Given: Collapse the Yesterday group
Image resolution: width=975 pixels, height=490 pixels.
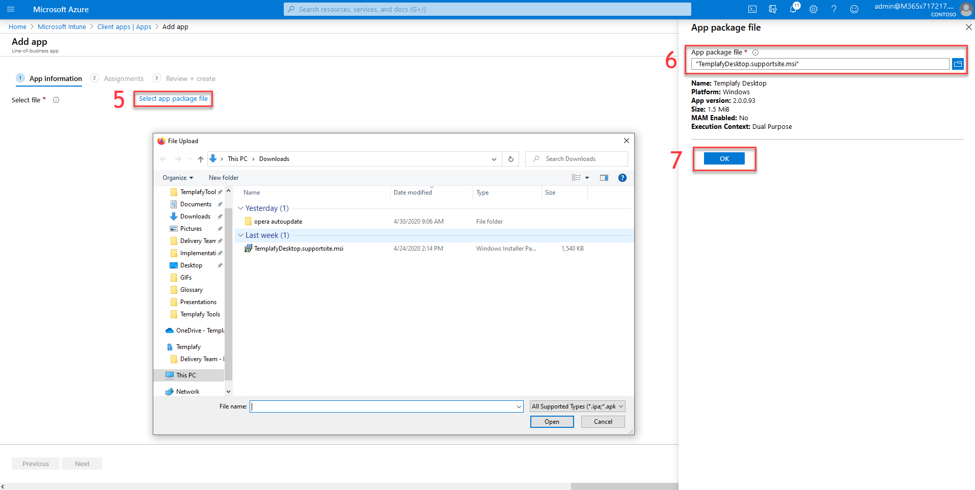Looking at the screenshot, I should 240,208.
